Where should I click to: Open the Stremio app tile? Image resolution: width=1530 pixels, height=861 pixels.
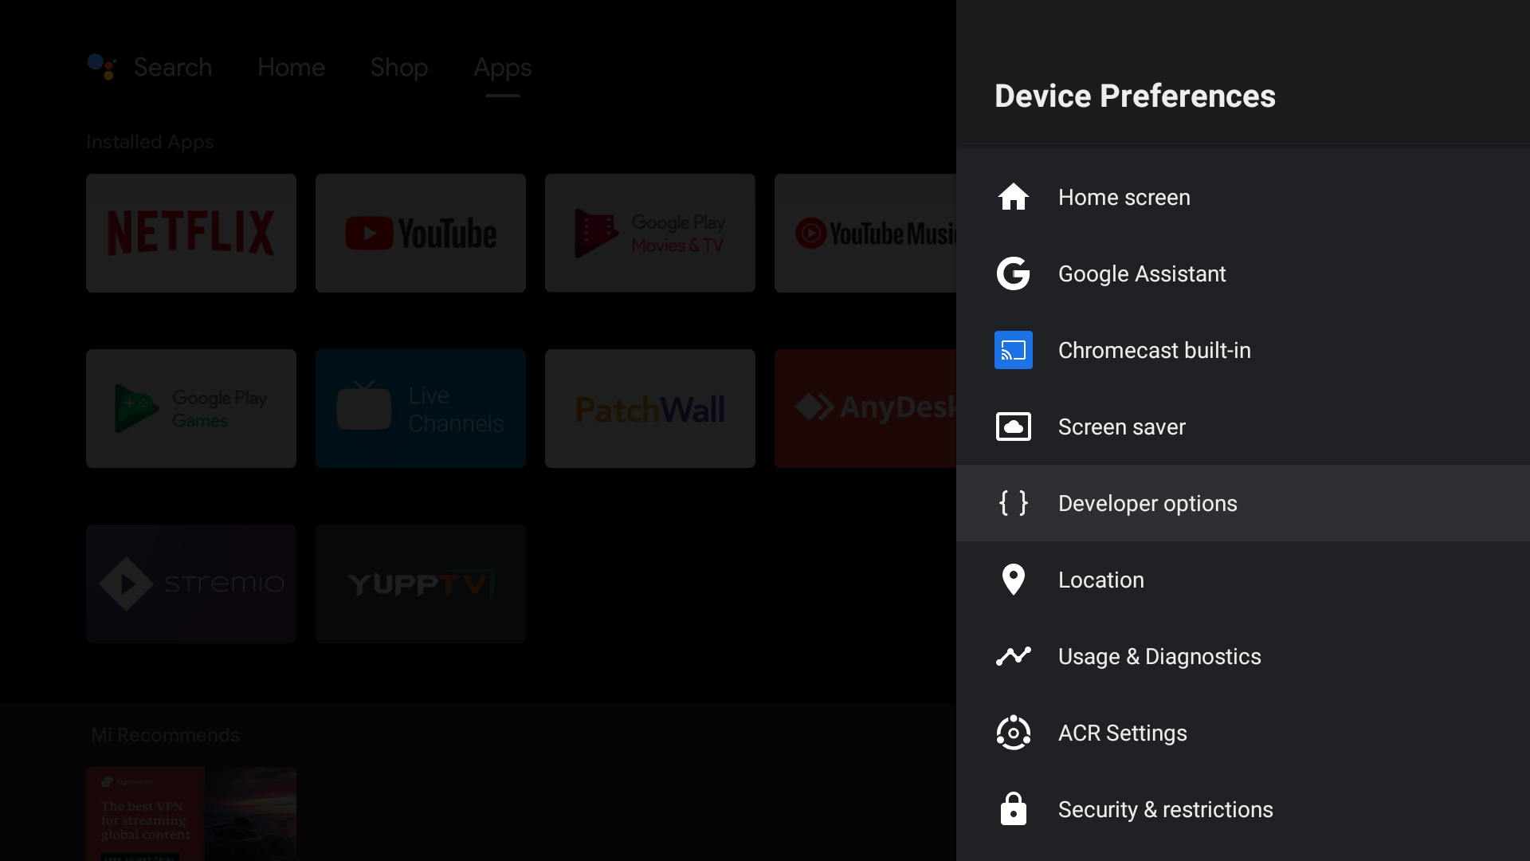[191, 584]
